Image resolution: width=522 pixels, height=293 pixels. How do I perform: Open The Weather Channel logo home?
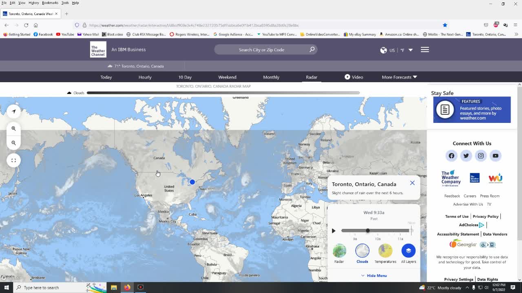(98, 50)
